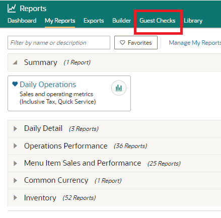Open the Daily Operations report link
The height and width of the screenshot is (218, 221).
(48, 85)
